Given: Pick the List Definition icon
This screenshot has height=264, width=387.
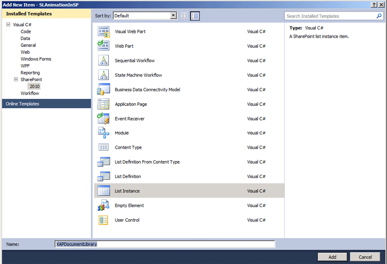Looking at the screenshot, I should coord(104,176).
